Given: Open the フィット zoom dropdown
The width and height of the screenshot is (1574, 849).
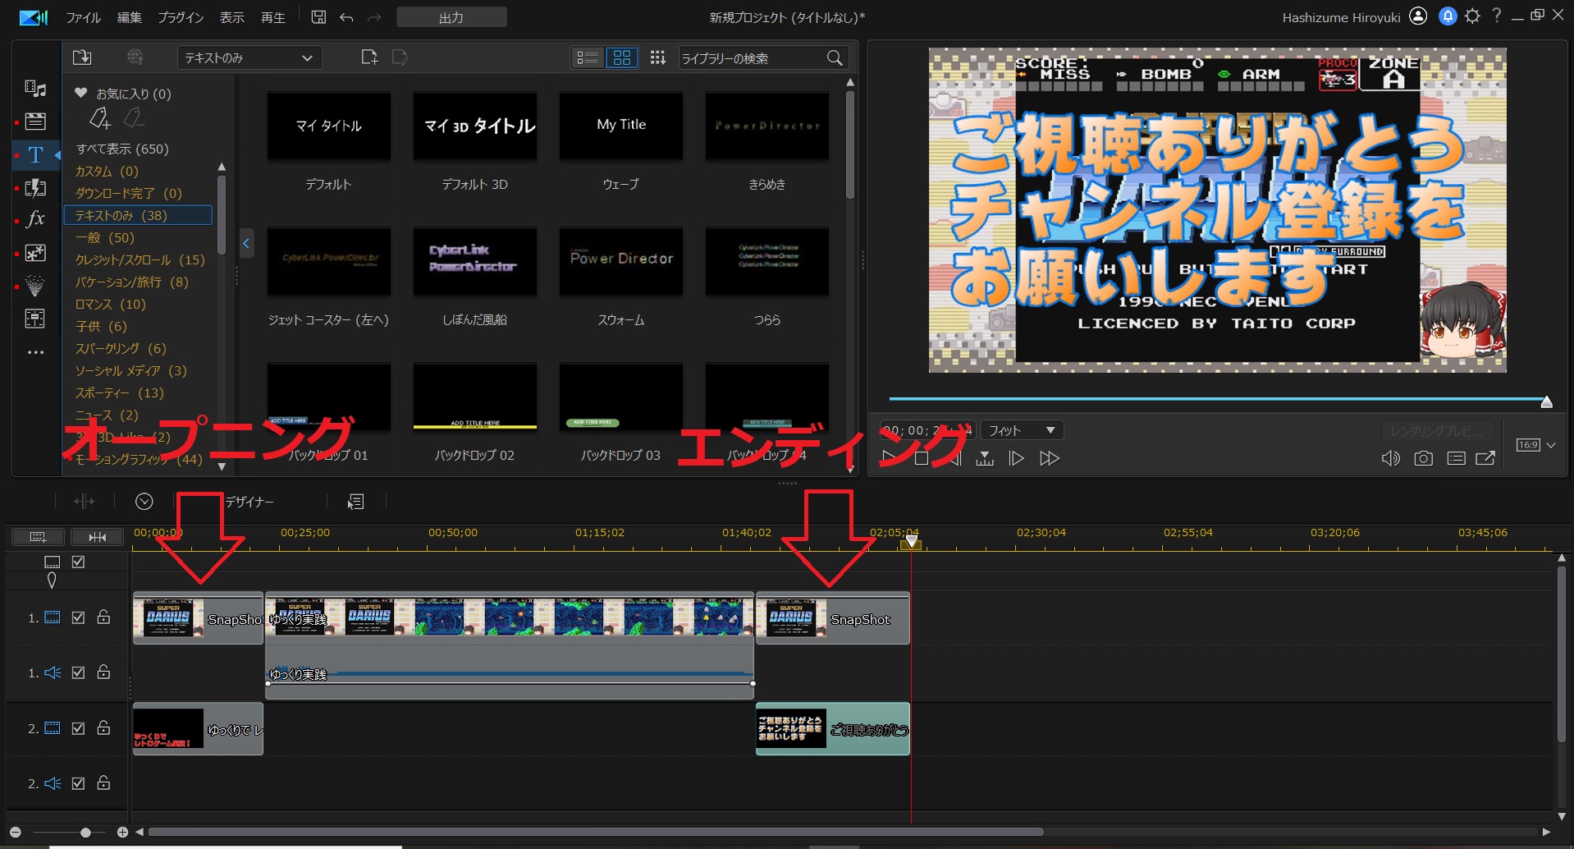Looking at the screenshot, I should point(1022,430).
